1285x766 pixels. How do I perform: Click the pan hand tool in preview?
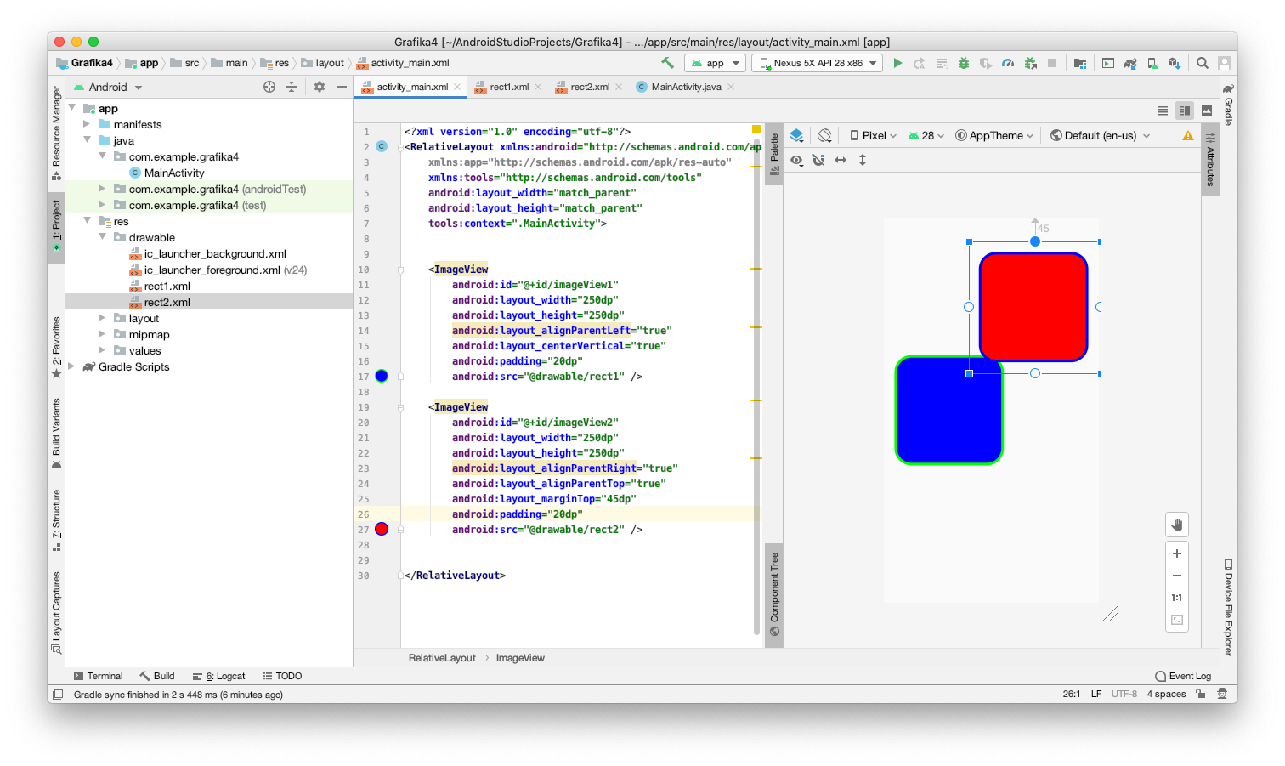coord(1177,525)
